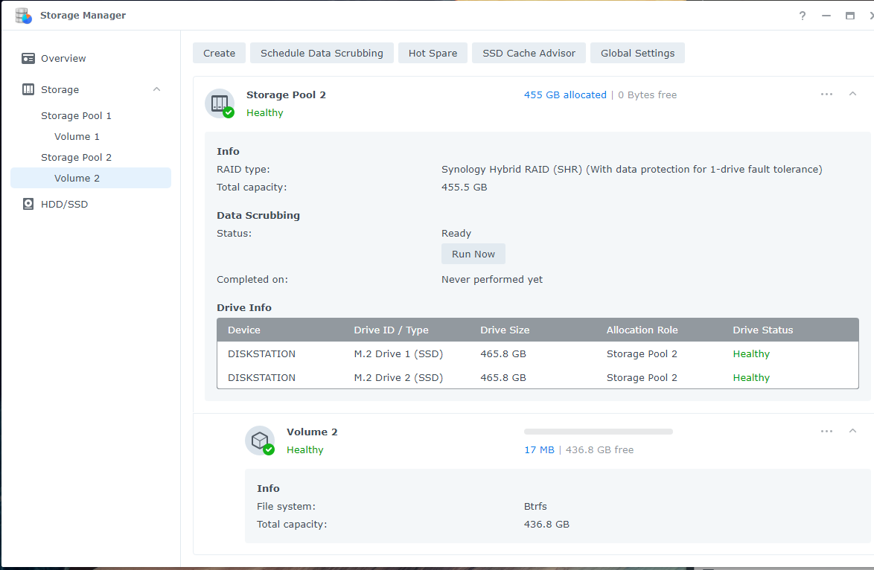Click the Storage sidebar icon

[28, 90]
